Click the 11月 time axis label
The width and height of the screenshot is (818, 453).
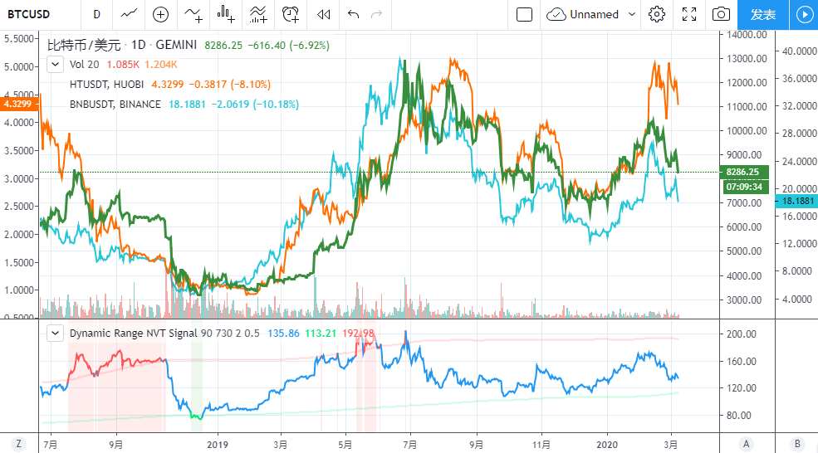[x=541, y=445]
